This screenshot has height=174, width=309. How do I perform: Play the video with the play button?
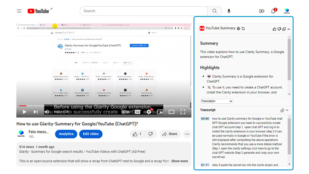point(24,112)
